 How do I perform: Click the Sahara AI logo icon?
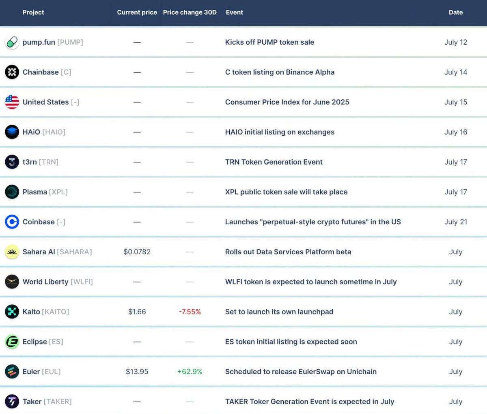coord(12,252)
